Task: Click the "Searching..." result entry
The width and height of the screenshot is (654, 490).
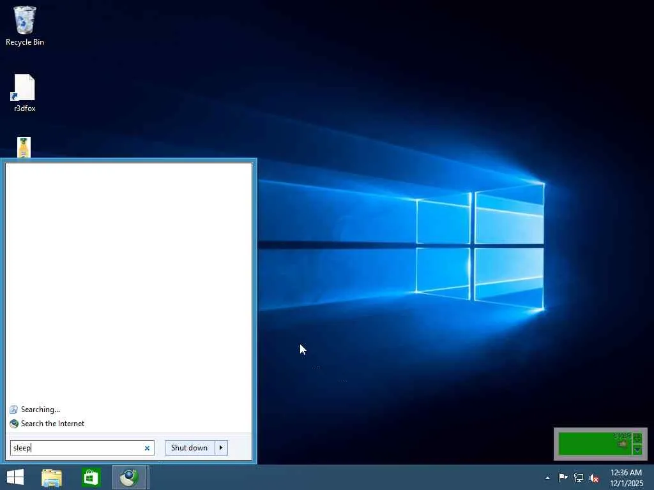Action: pos(35,410)
